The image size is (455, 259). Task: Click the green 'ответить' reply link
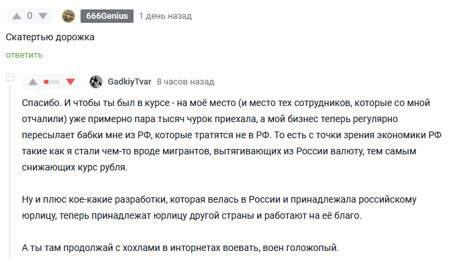coord(24,55)
